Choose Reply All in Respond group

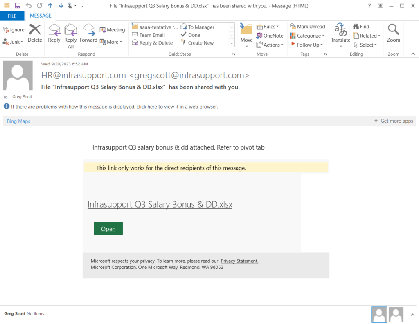pos(70,36)
